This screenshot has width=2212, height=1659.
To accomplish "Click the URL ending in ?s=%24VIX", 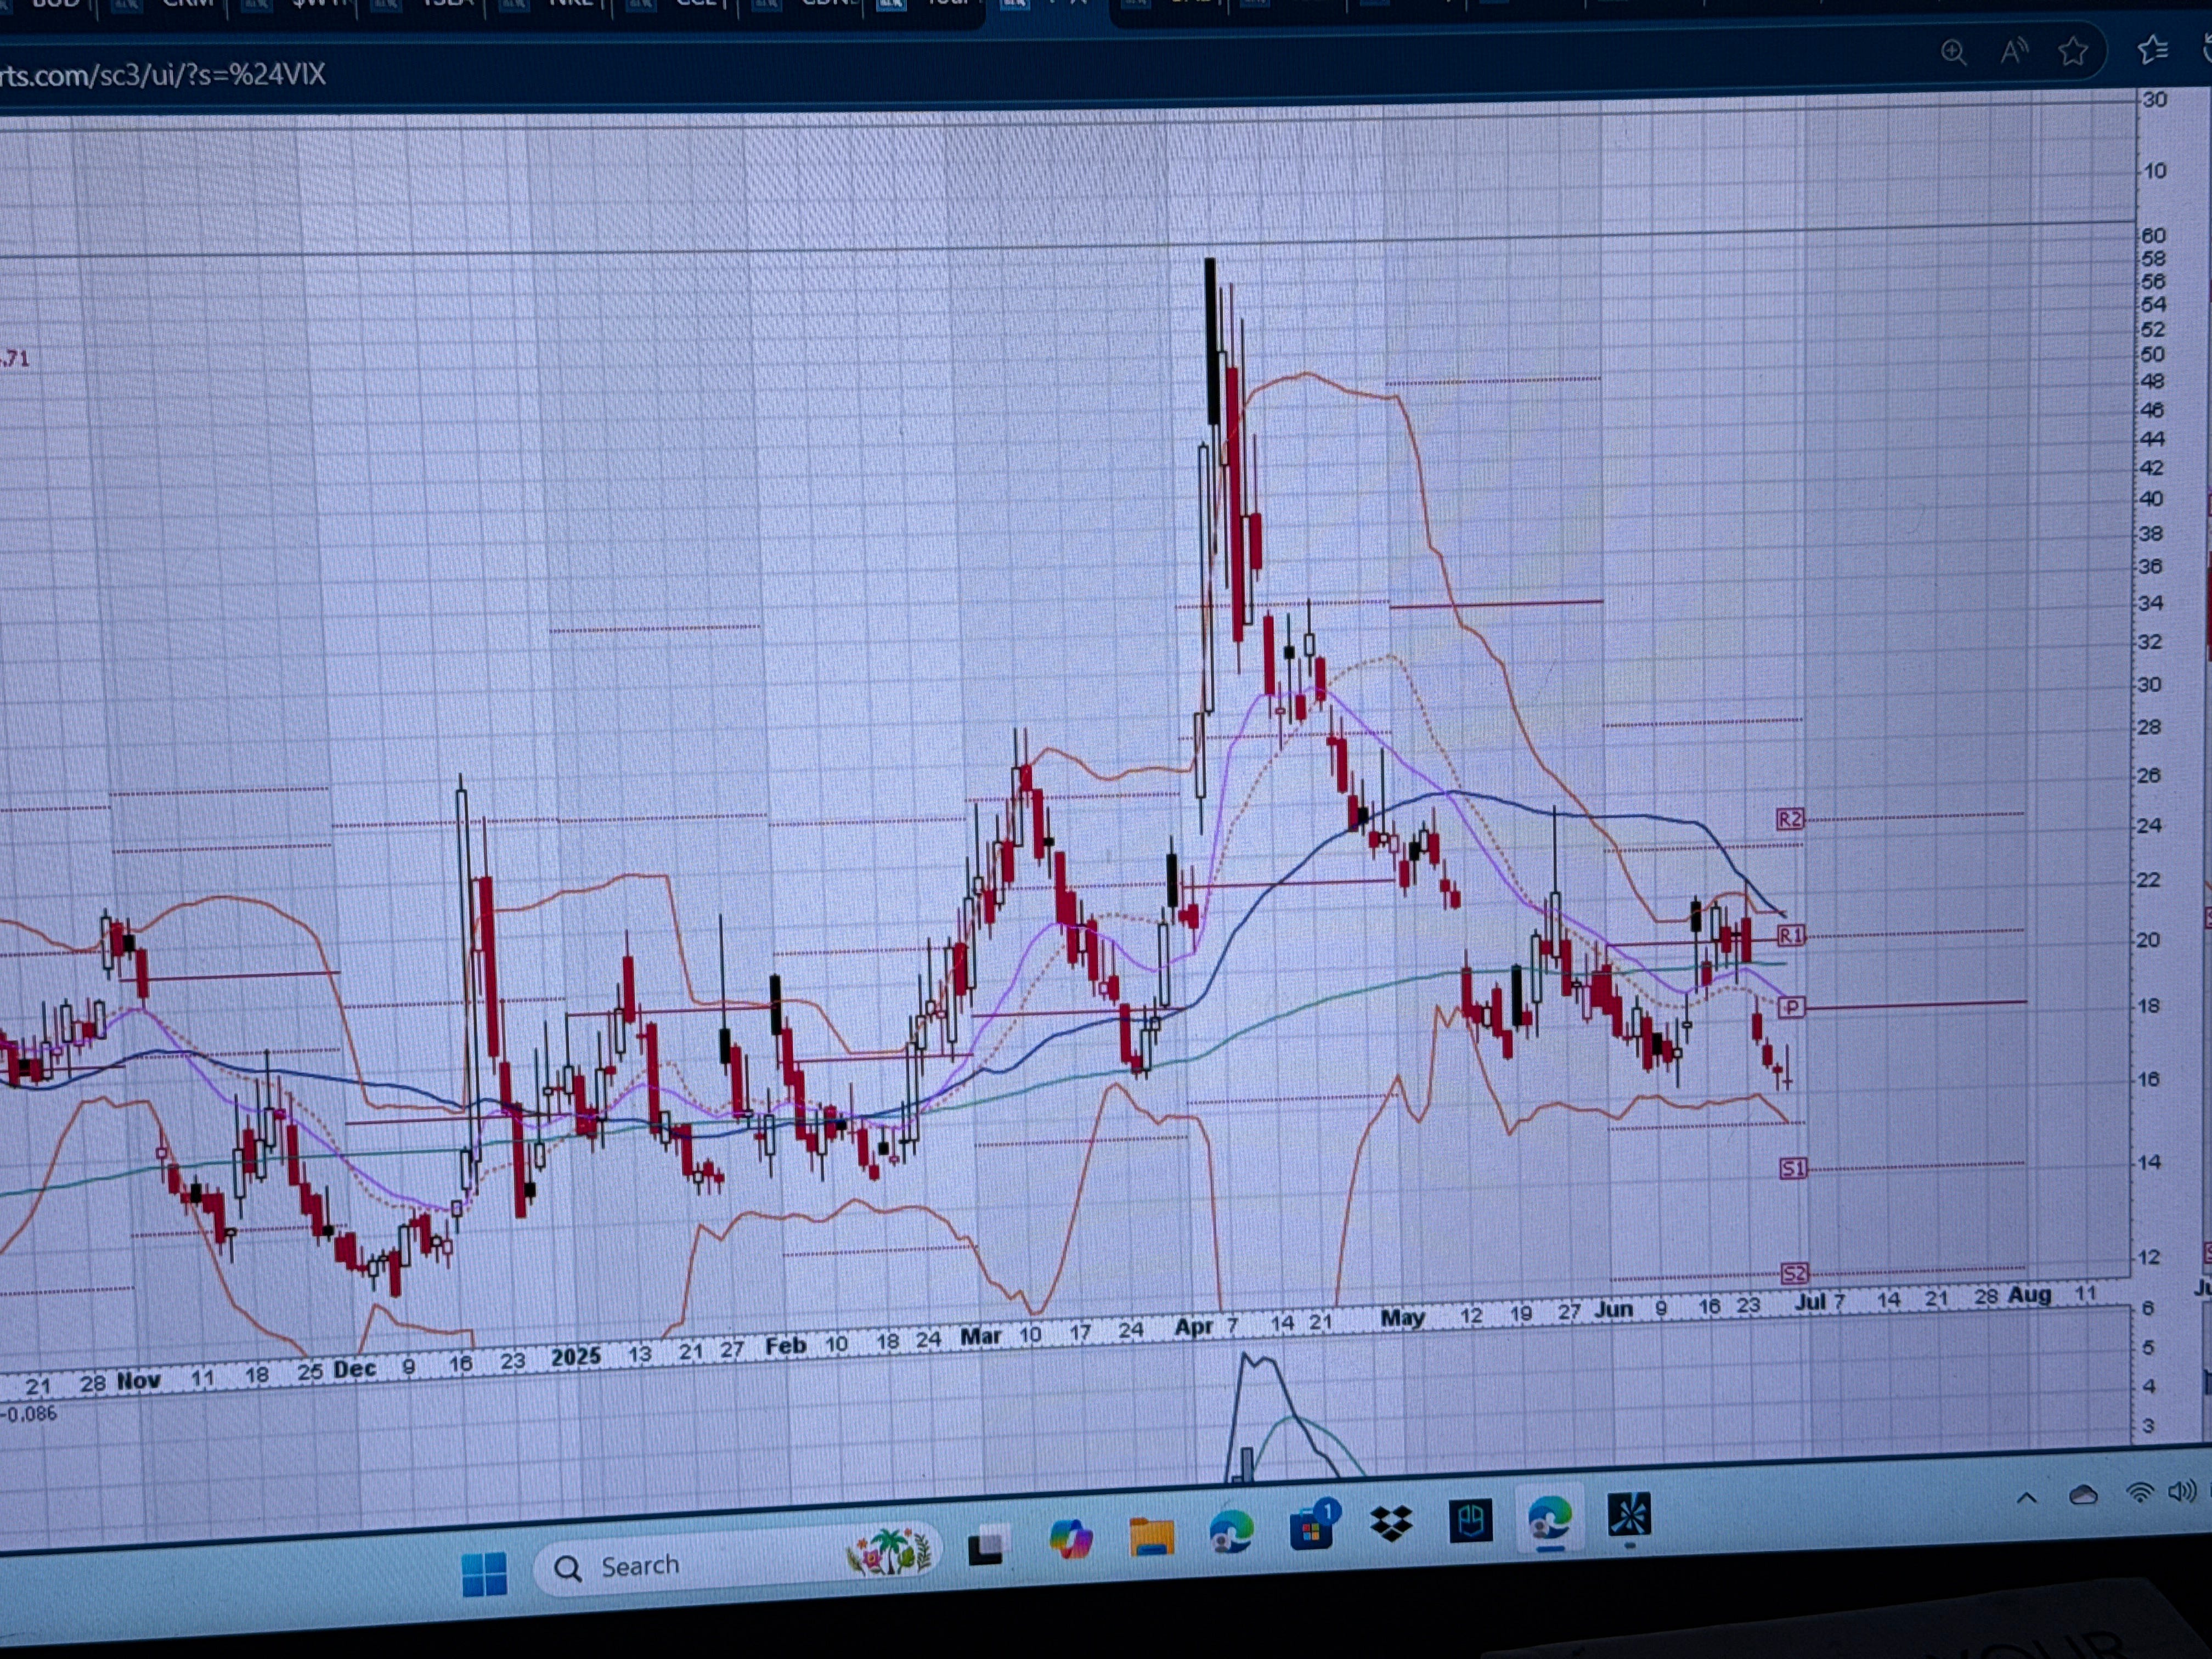I will [x=162, y=75].
